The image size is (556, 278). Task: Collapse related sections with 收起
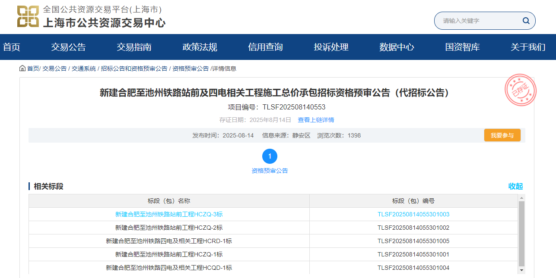point(515,186)
